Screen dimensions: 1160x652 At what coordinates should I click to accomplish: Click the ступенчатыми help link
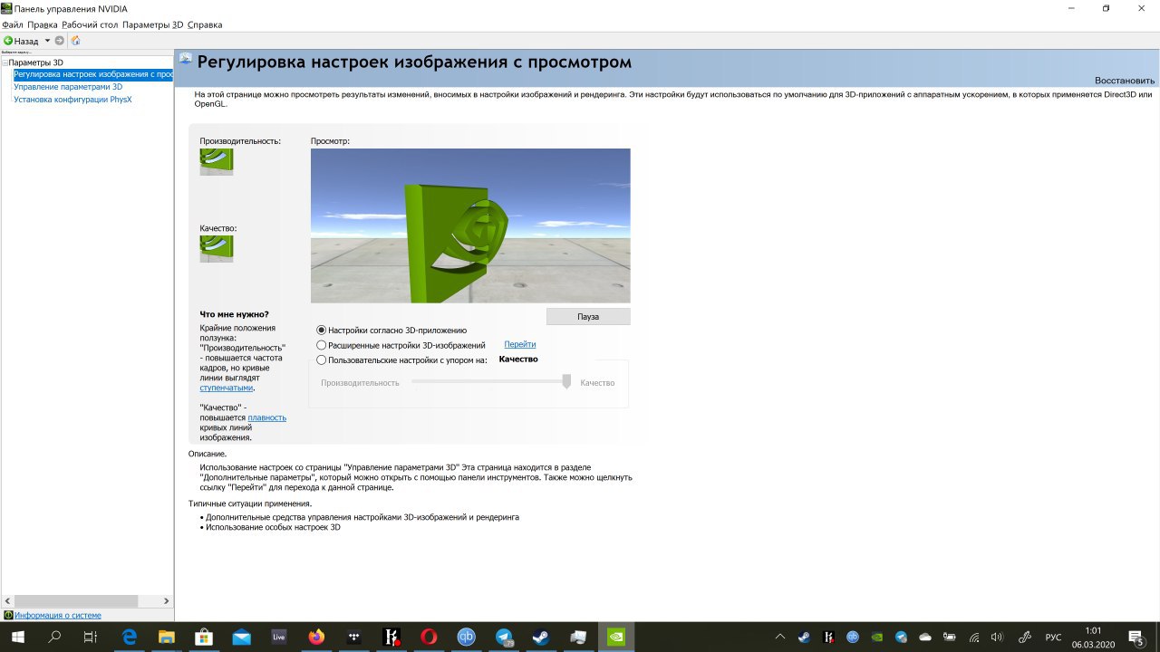227,388
